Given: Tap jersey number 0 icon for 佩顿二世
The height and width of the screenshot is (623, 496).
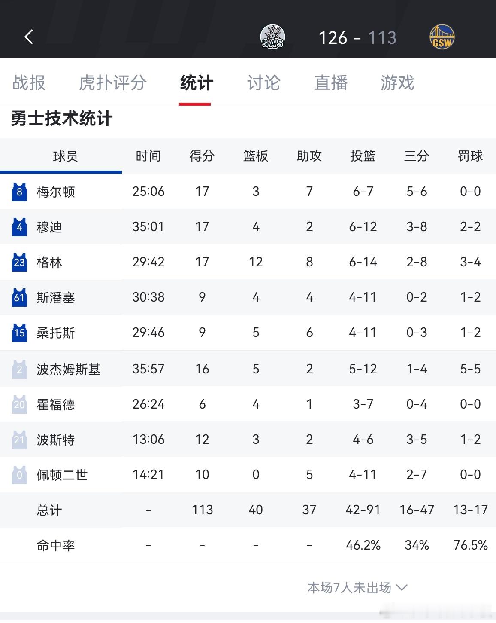Looking at the screenshot, I should (19, 475).
